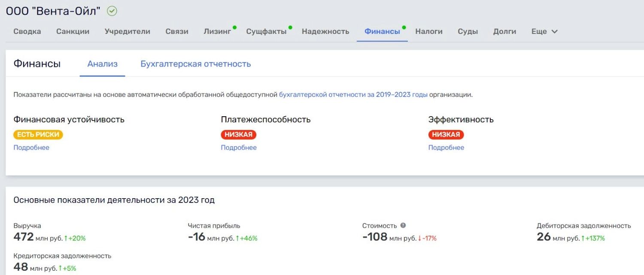Click Дебиторская задолженность value 26 млн руб.
Image resolution: width=644 pixels, height=275 pixels.
pos(558,237)
